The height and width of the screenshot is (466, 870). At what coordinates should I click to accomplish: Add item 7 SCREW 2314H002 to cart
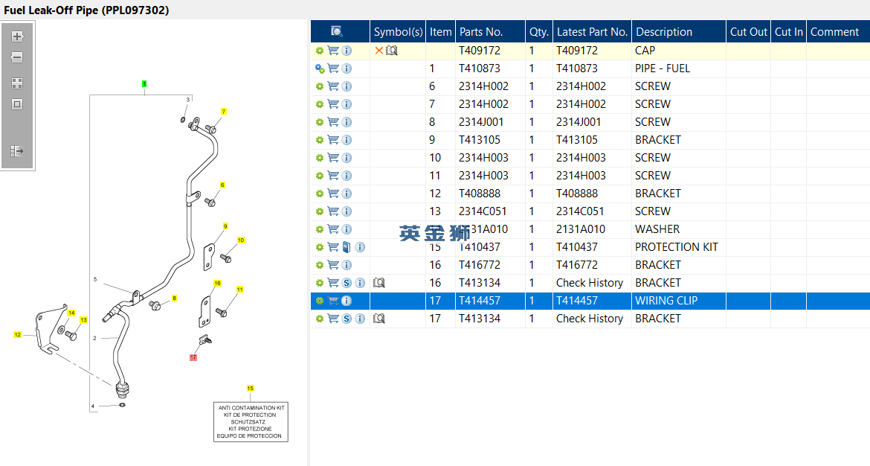[x=333, y=104]
